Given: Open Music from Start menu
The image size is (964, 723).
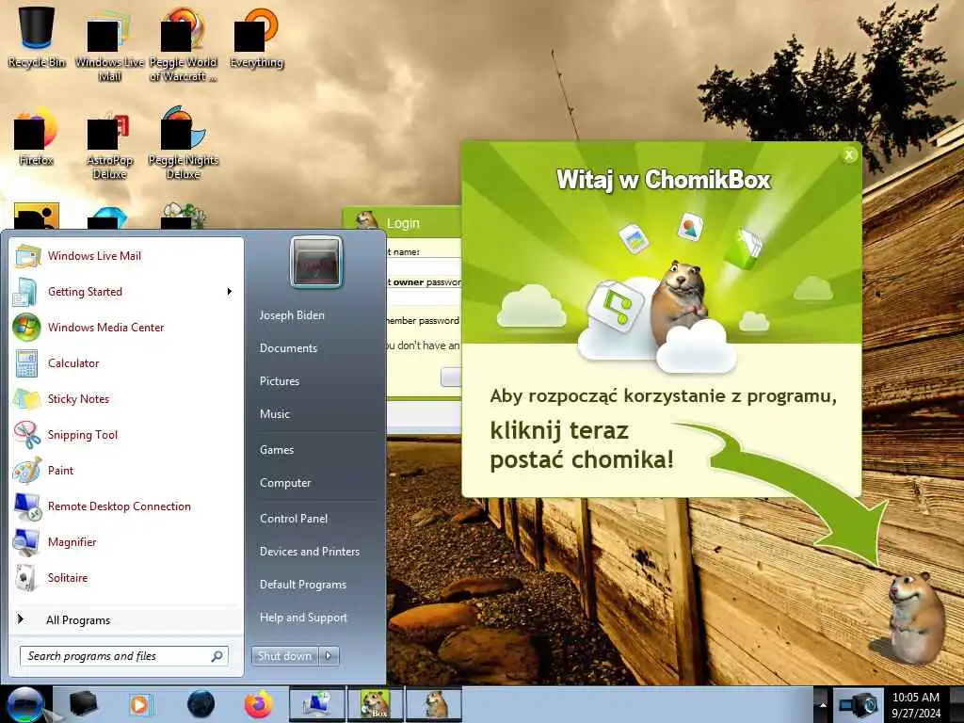Looking at the screenshot, I should point(275,414).
